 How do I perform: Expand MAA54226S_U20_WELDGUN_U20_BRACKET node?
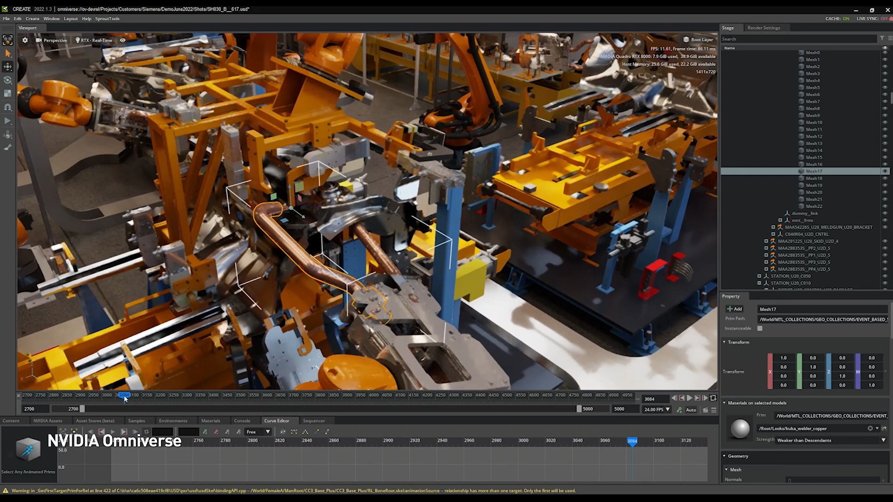point(773,227)
